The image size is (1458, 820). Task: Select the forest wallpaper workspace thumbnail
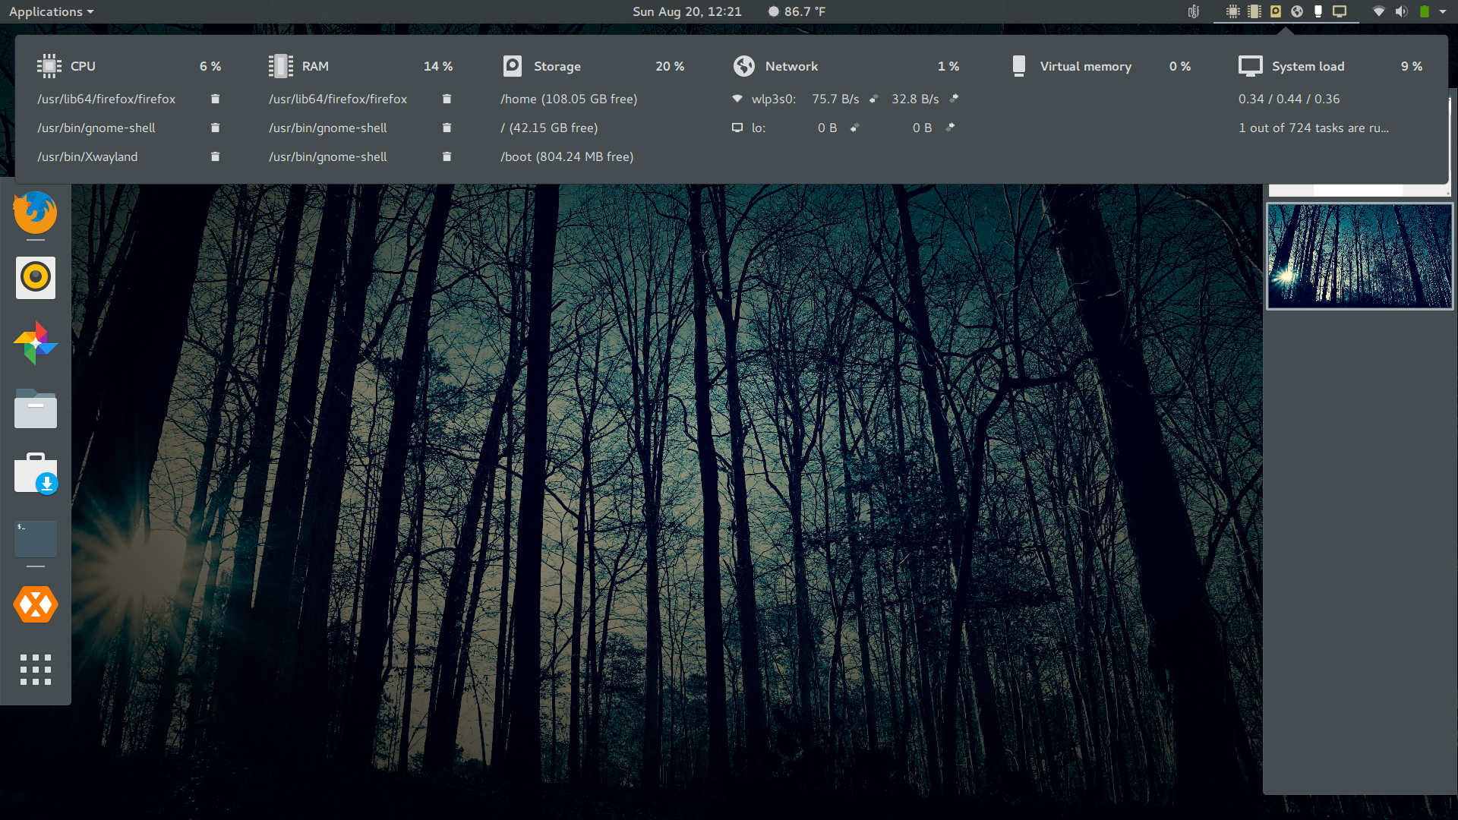point(1359,256)
